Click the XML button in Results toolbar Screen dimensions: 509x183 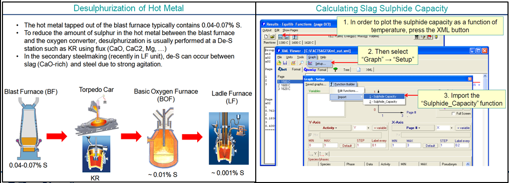(x=280, y=37)
